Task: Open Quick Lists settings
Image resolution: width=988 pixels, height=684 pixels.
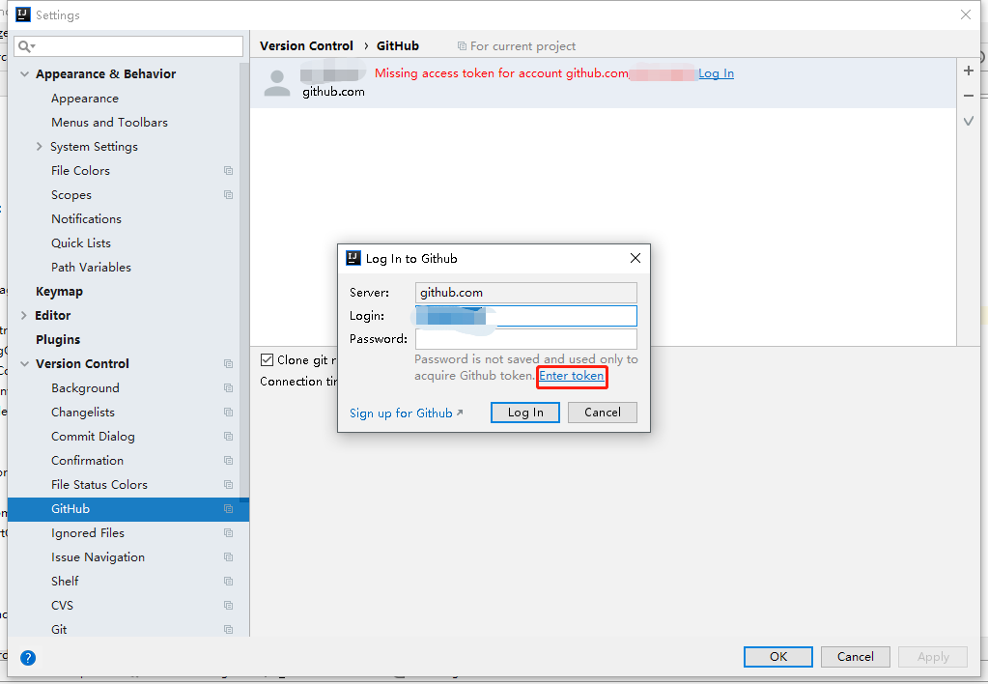Action: click(81, 243)
